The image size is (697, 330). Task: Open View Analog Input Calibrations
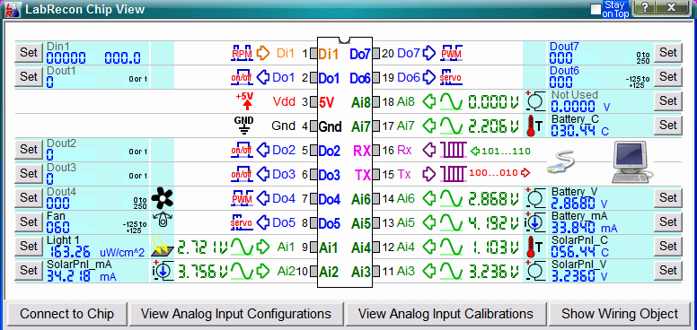(446, 314)
